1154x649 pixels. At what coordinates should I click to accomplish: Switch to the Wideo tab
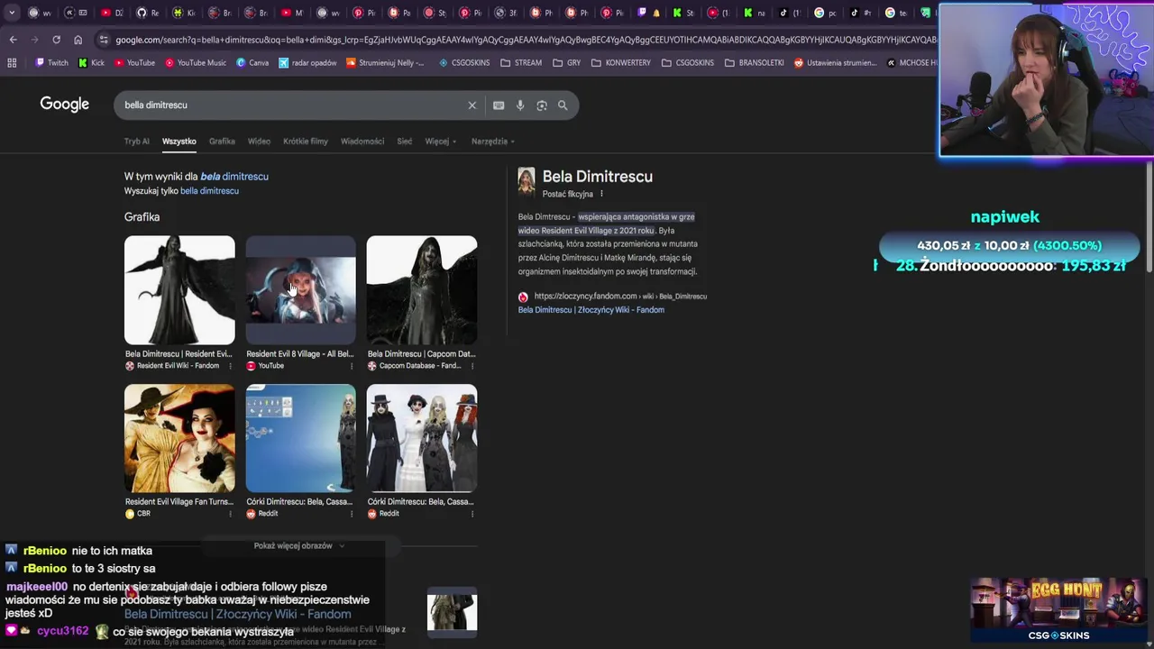point(259,142)
